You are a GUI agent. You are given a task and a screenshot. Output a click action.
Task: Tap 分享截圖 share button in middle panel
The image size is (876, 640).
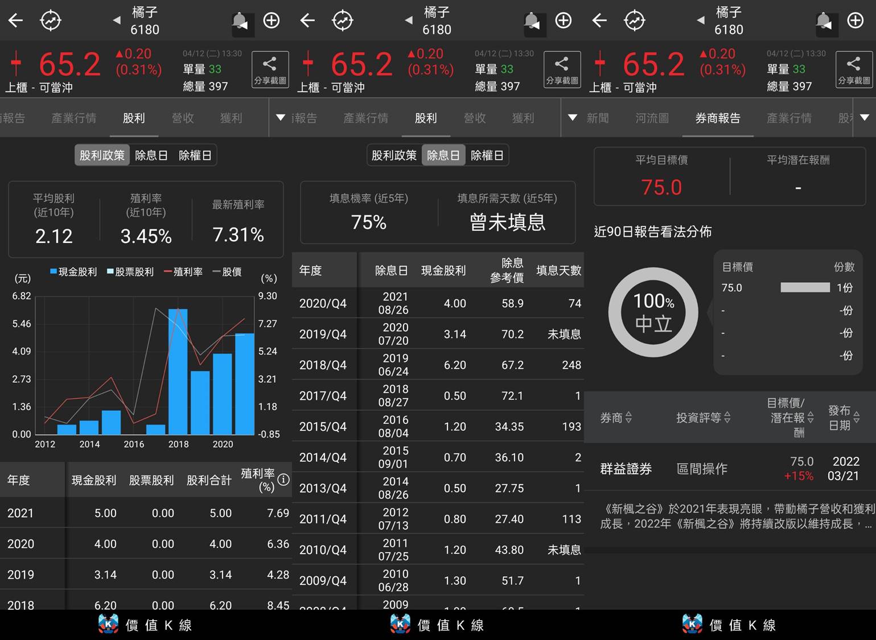pos(562,69)
